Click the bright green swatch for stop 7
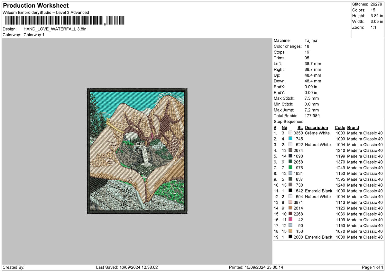Image resolution: width=386 pixels, height=272 pixels. click(x=290, y=168)
